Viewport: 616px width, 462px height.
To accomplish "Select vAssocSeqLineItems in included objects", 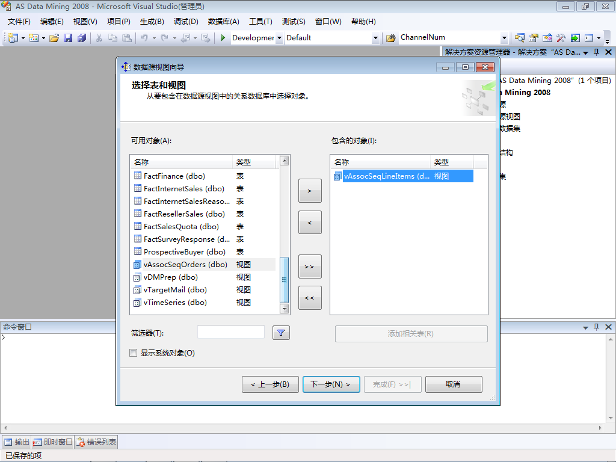I will click(x=402, y=176).
